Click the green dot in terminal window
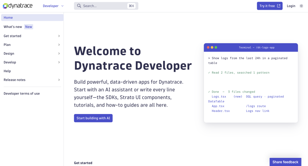Viewport: 308px width, 166px height. point(216,47)
